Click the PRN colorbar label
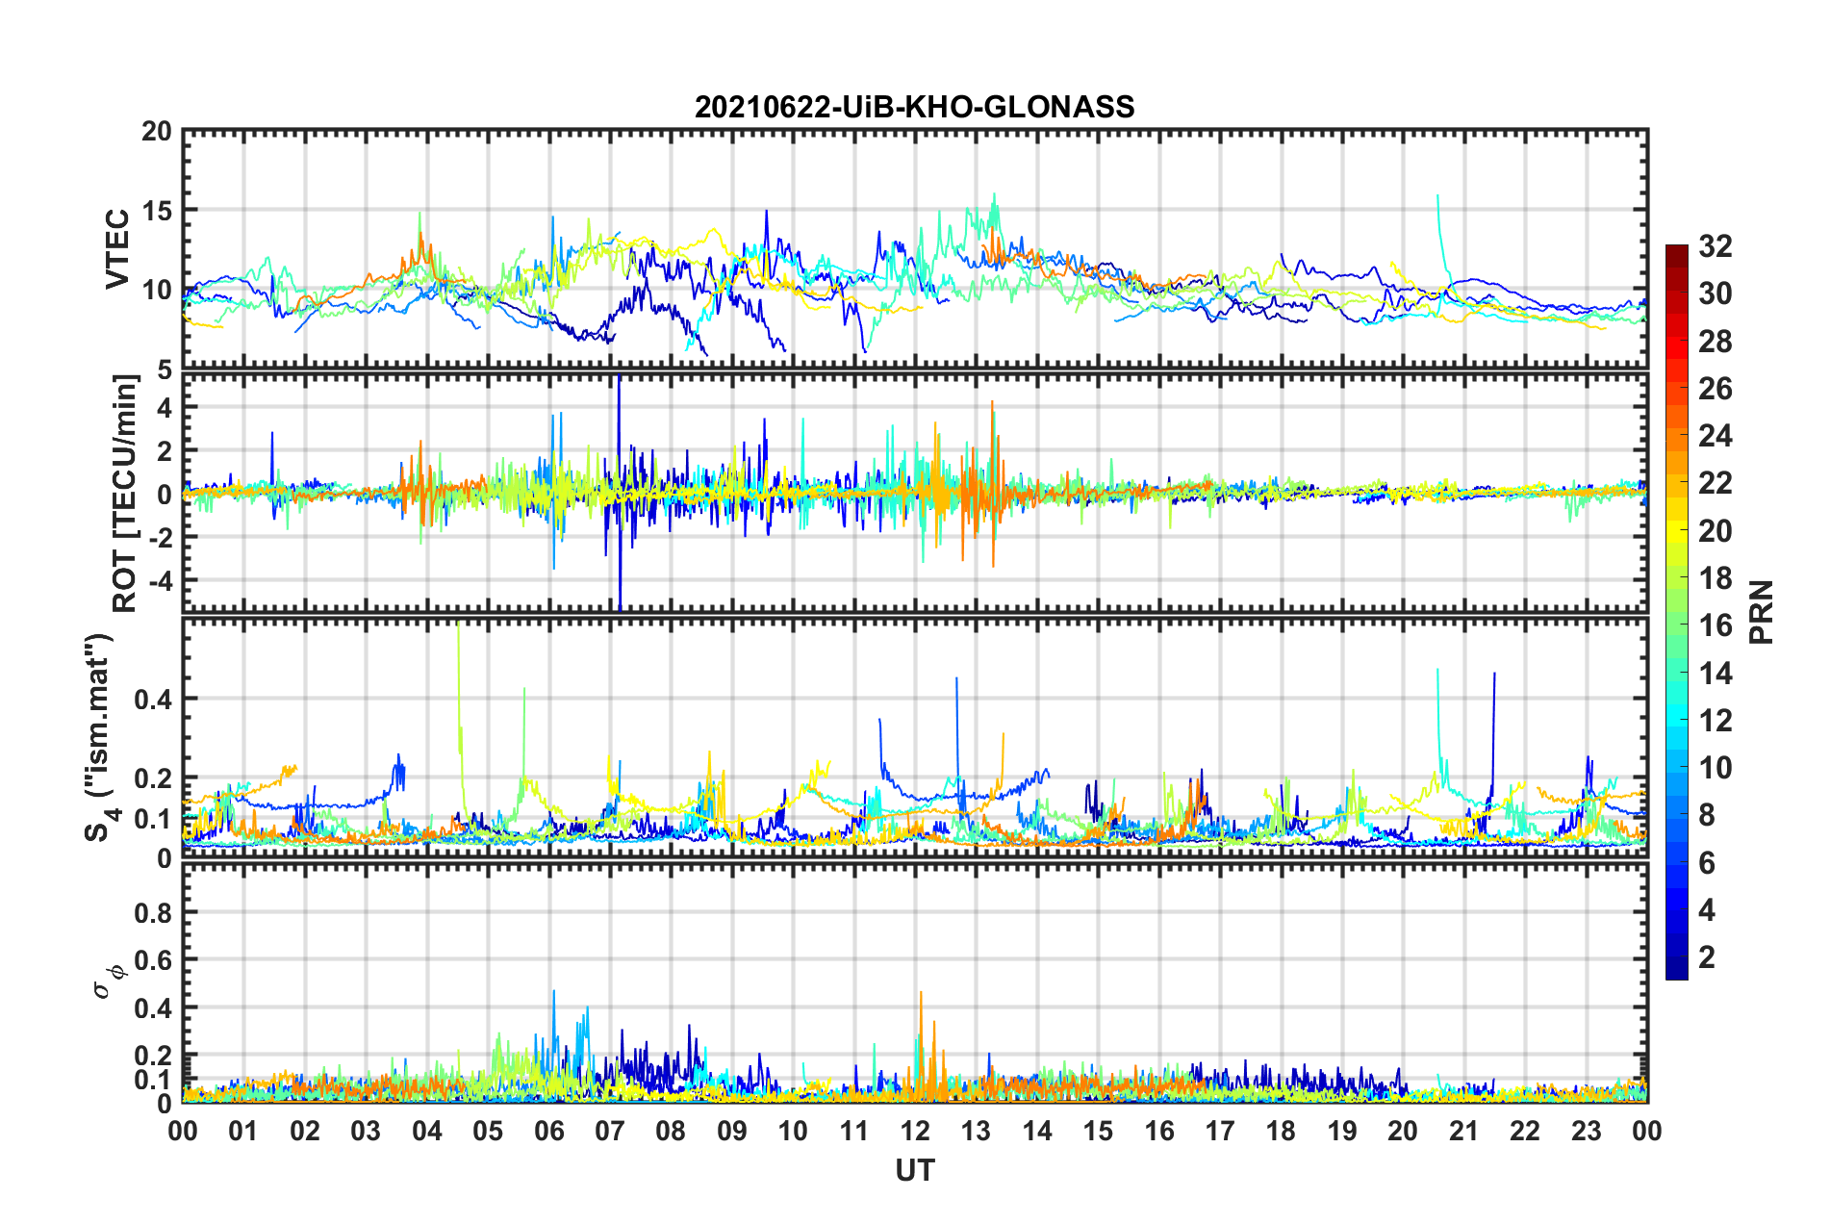The image size is (1830, 1224). click(x=1762, y=612)
